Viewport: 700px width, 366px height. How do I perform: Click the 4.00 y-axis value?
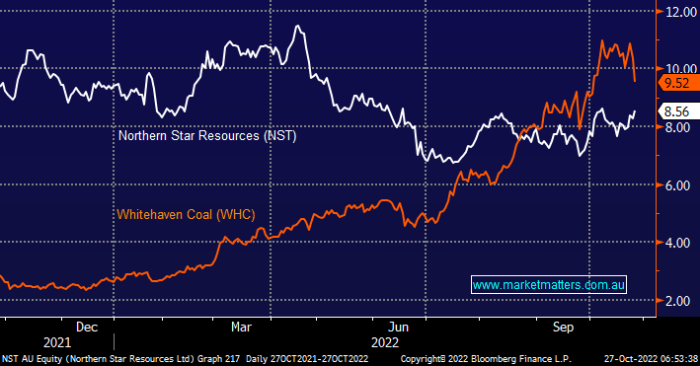[x=677, y=243]
